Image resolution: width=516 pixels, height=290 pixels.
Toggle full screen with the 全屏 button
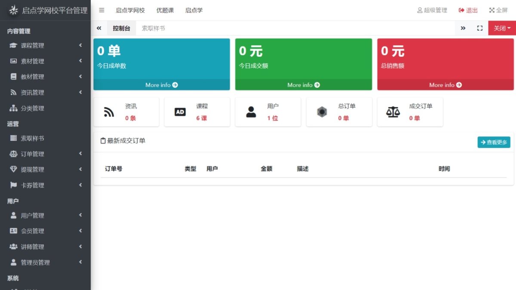[x=498, y=10]
